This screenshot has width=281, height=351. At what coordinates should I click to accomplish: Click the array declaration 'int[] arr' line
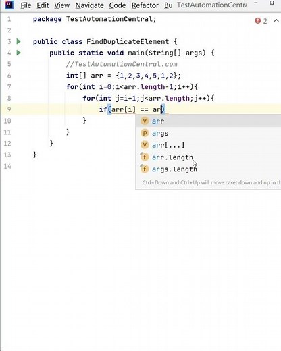(x=124, y=76)
